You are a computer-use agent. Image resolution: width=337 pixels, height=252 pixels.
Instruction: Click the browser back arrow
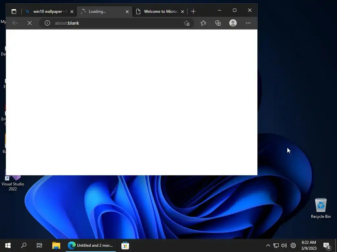[x=15, y=23]
